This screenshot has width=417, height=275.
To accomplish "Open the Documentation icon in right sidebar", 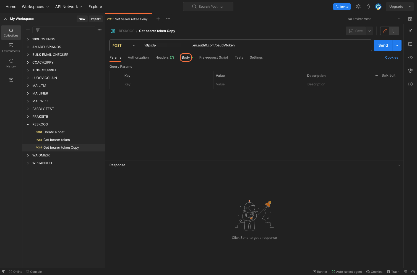I will pyautogui.click(x=410, y=31).
